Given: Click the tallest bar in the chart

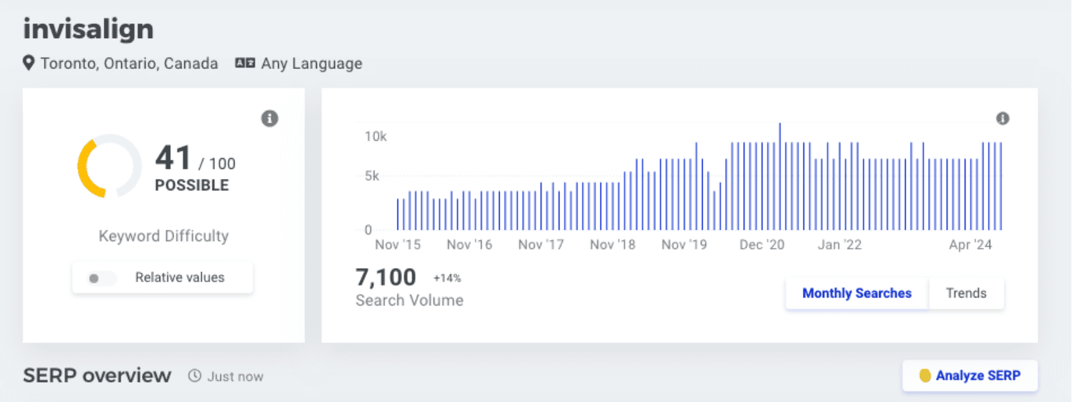Looking at the screenshot, I should [x=780, y=176].
